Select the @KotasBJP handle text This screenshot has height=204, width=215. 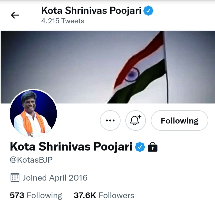click(x=31, y=160)
